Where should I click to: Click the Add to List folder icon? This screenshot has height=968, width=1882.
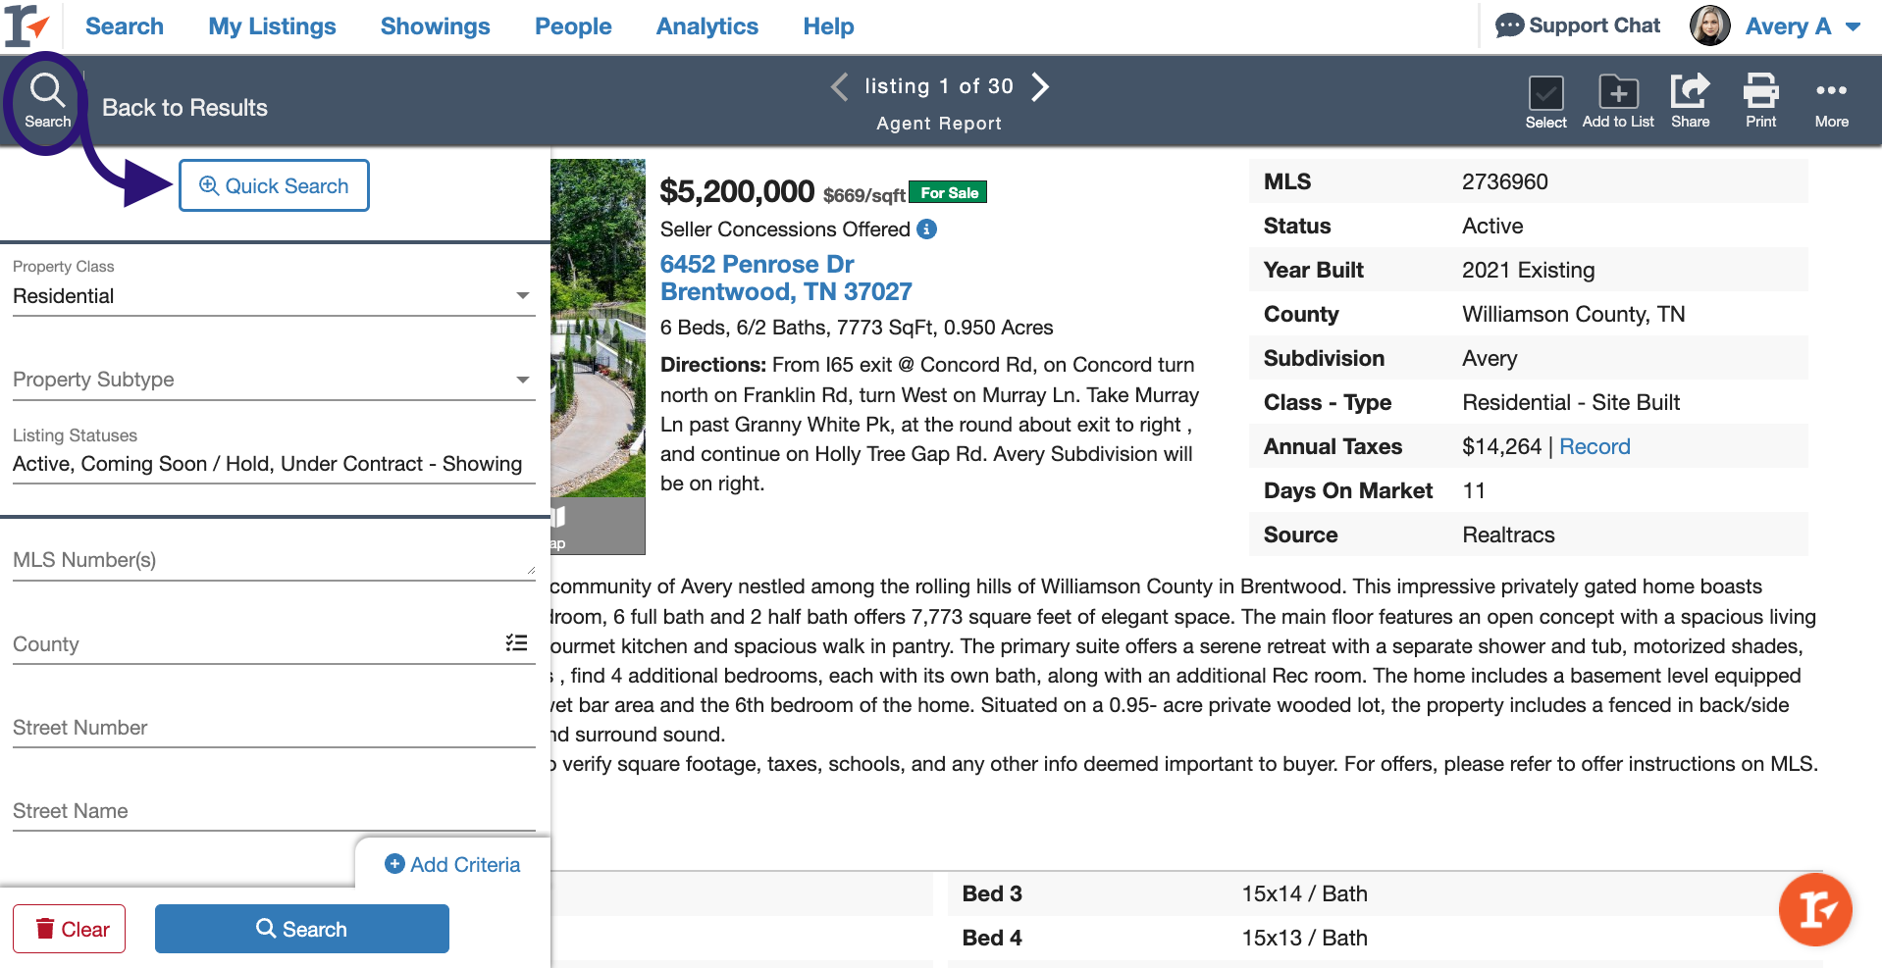(1617, 94)
